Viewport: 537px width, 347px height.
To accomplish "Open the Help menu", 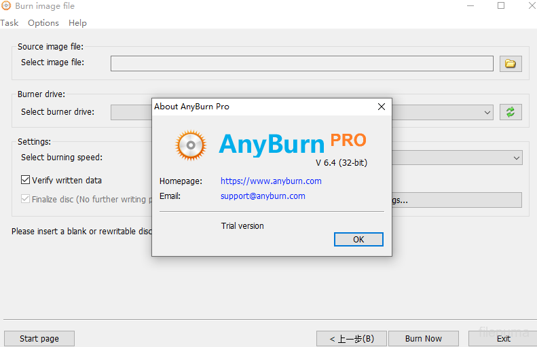I will [78, 23].
